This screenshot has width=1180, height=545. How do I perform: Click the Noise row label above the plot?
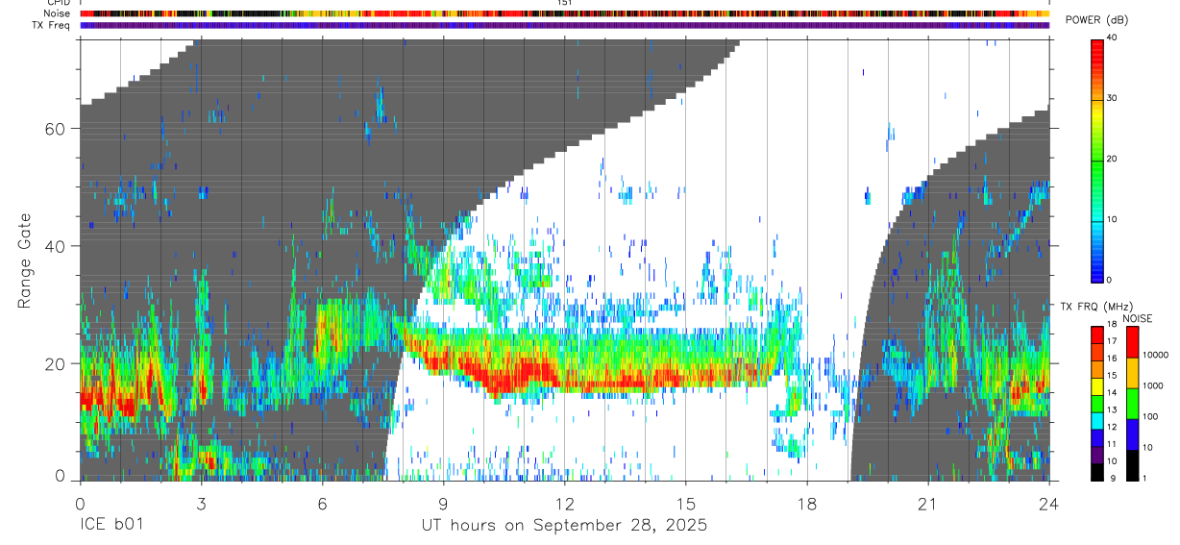[57, 13]
